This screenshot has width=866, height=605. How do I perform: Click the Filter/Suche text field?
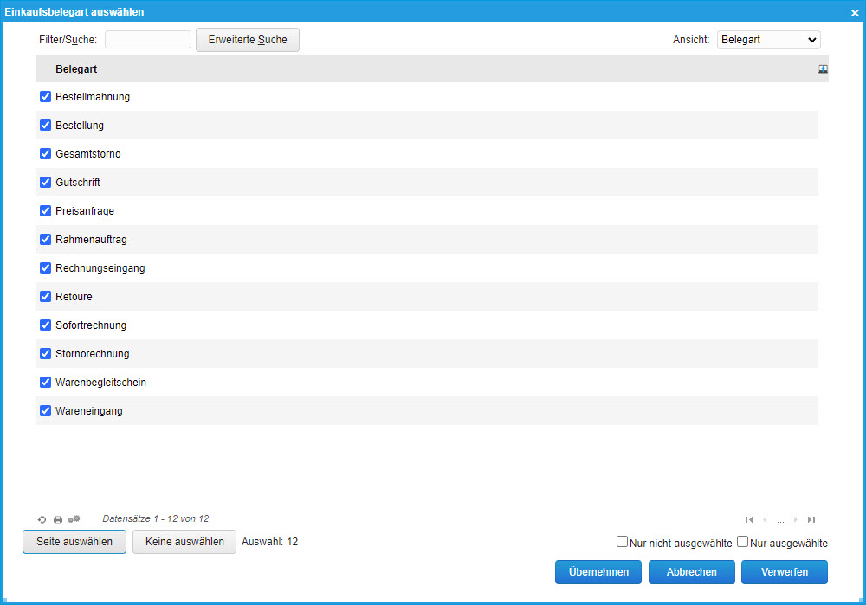point(148,40)
